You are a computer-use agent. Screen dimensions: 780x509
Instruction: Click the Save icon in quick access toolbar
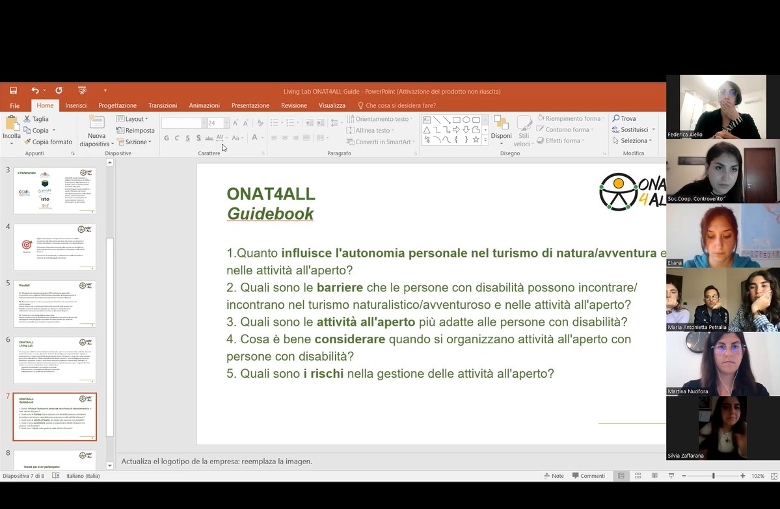[x=14, y=90]
